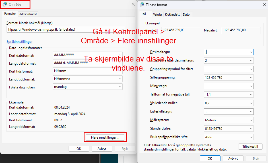Open the Bruk språkspesifikke sifre dropdown
The image size is (268, 163).
[x=251, y=137]
